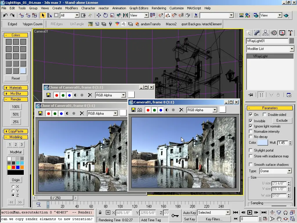This screenshot has width=297, height=223.
Task: Enable the Double-sided checkbox
Action: tap(265, 115)
